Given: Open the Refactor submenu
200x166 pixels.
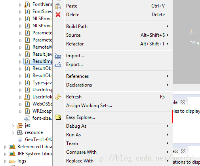Looking at the screenshot, I should click(x=112, y=44).
